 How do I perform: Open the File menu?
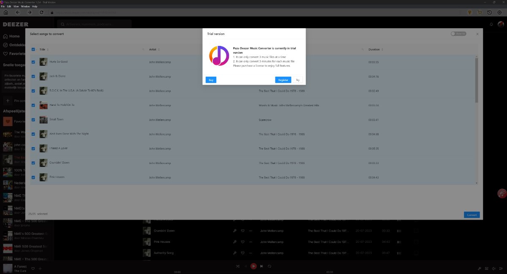coord(3,7)
